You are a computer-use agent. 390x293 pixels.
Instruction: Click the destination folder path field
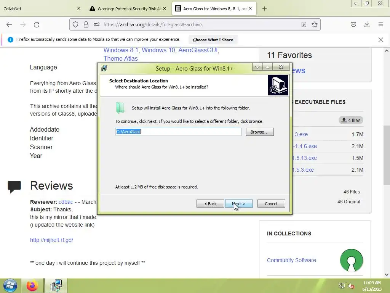point(178,132)
